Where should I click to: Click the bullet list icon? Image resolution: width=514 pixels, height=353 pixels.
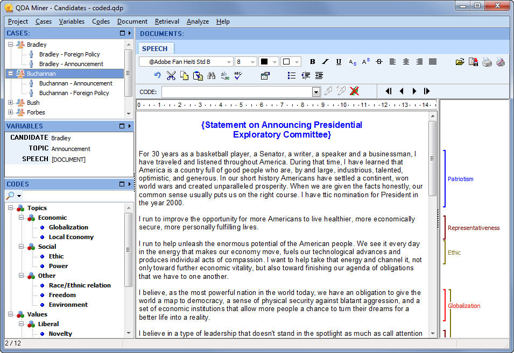[x=291, y=76]
